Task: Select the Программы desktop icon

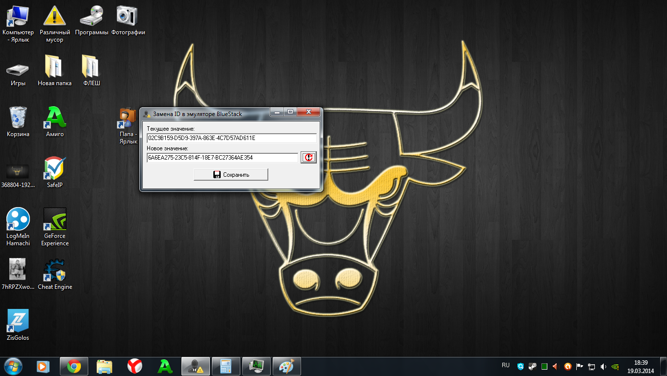Action: pyautogui.click(x=92, y=21)
